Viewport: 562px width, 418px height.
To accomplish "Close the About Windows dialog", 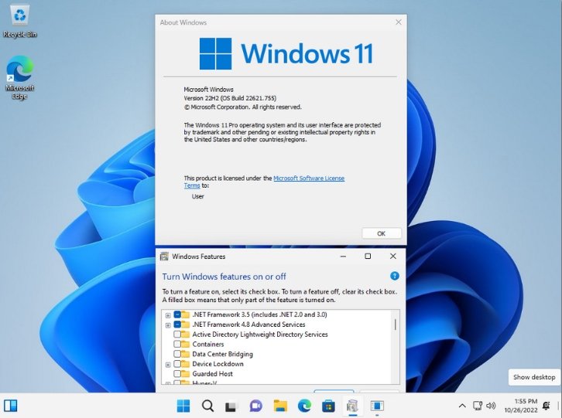I will point(398,22).
